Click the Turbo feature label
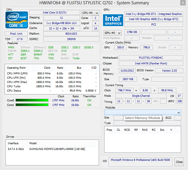 (76, 58)
